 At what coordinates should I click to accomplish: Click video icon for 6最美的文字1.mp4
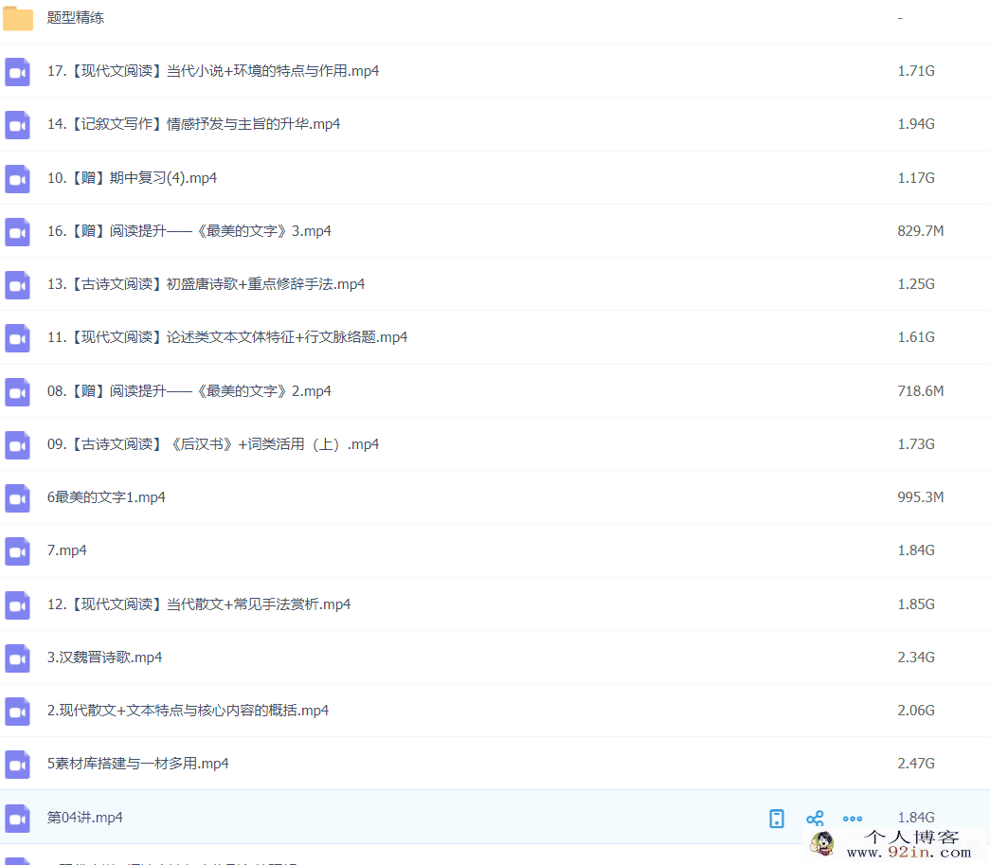coord(18,497)
